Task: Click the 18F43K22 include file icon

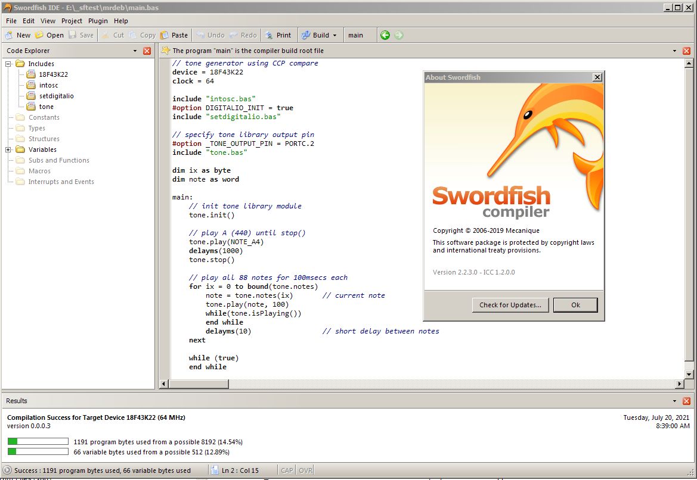Action: point(30,74)
